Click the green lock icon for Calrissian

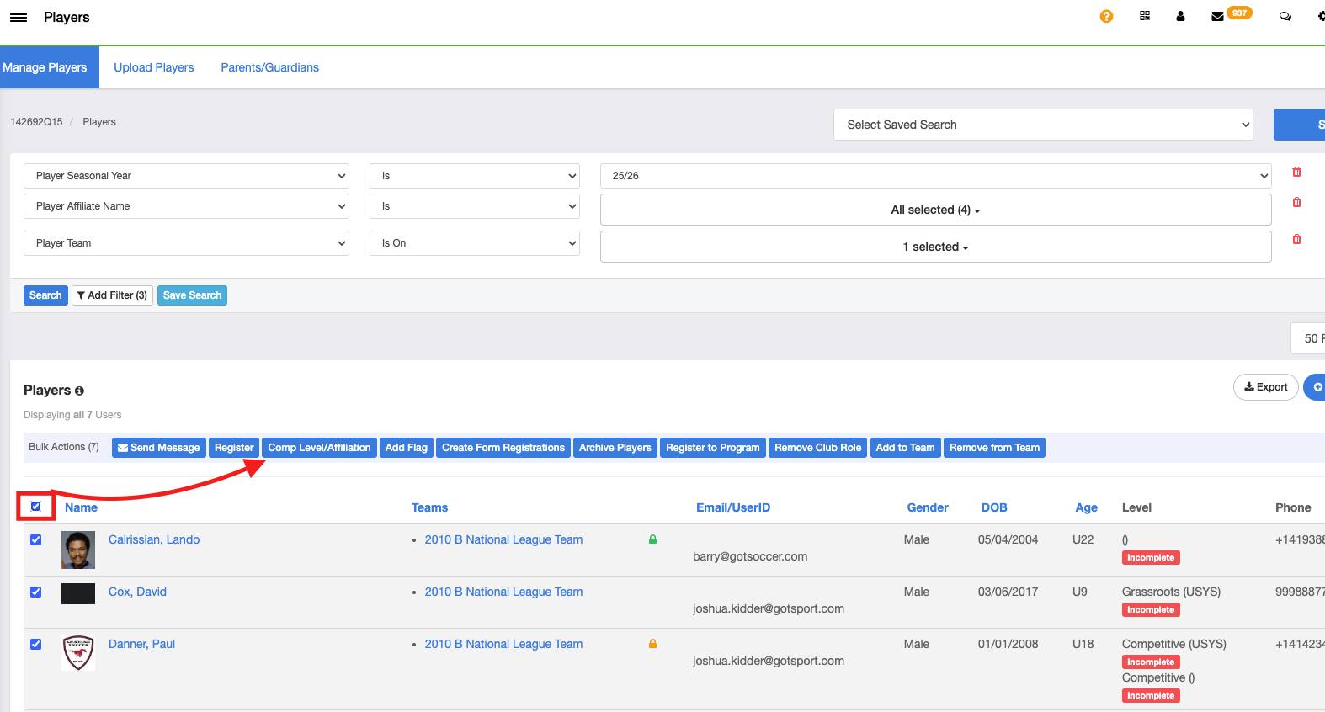tap(652, 539)
